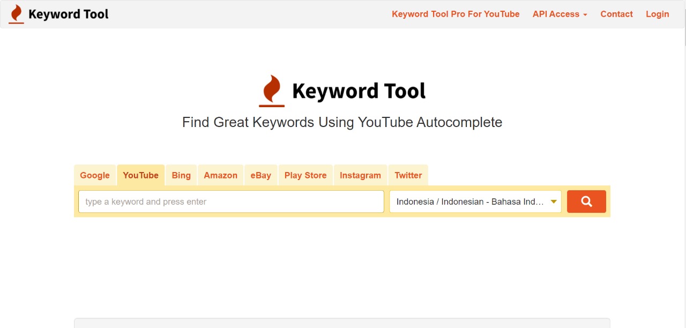Open the Play Store tab

[x=305, y=175]
